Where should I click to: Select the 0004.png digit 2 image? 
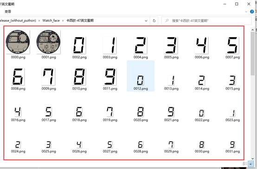(141, 45)
